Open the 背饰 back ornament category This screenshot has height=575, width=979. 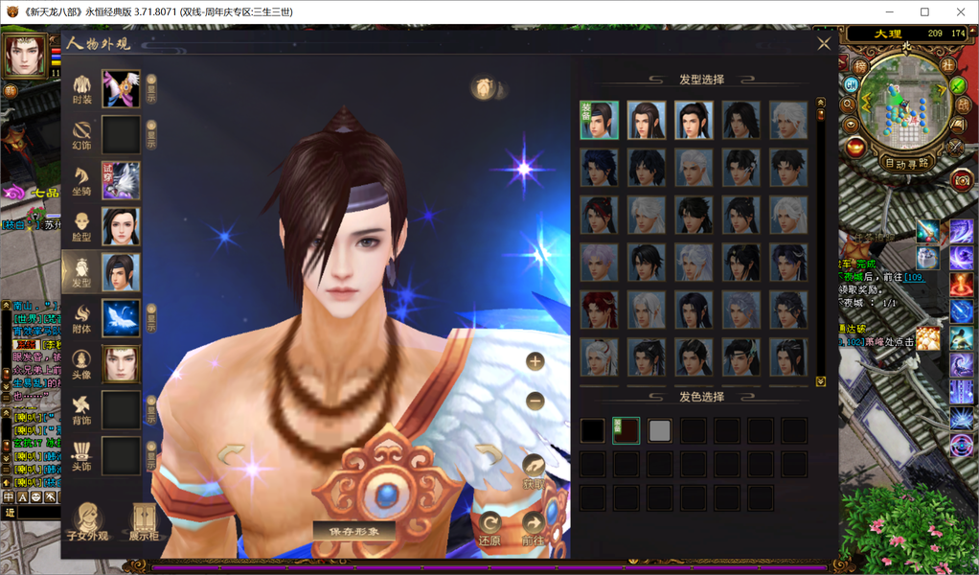click(x=81, y=410)
